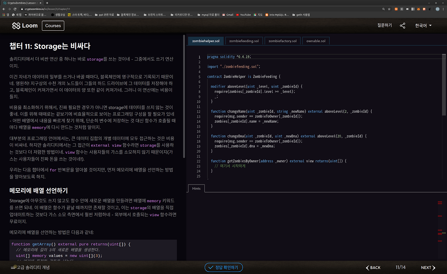Switch to the ownable.sol tab

pyautogui.click(x=316, y=41)
